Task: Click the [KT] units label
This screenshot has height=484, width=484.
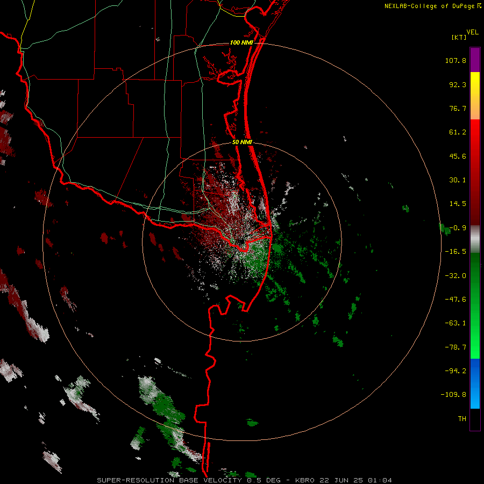Action: [x=459, y=37]
